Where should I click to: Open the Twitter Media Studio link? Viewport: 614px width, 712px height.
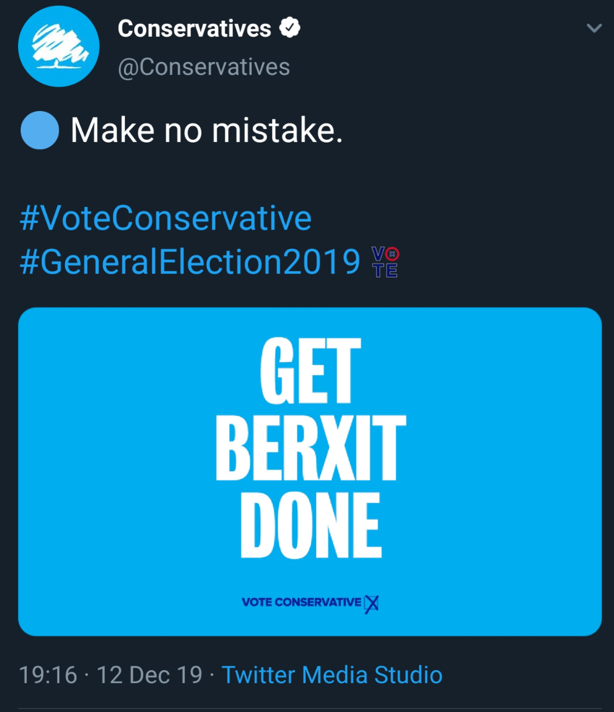coord(332,675)
